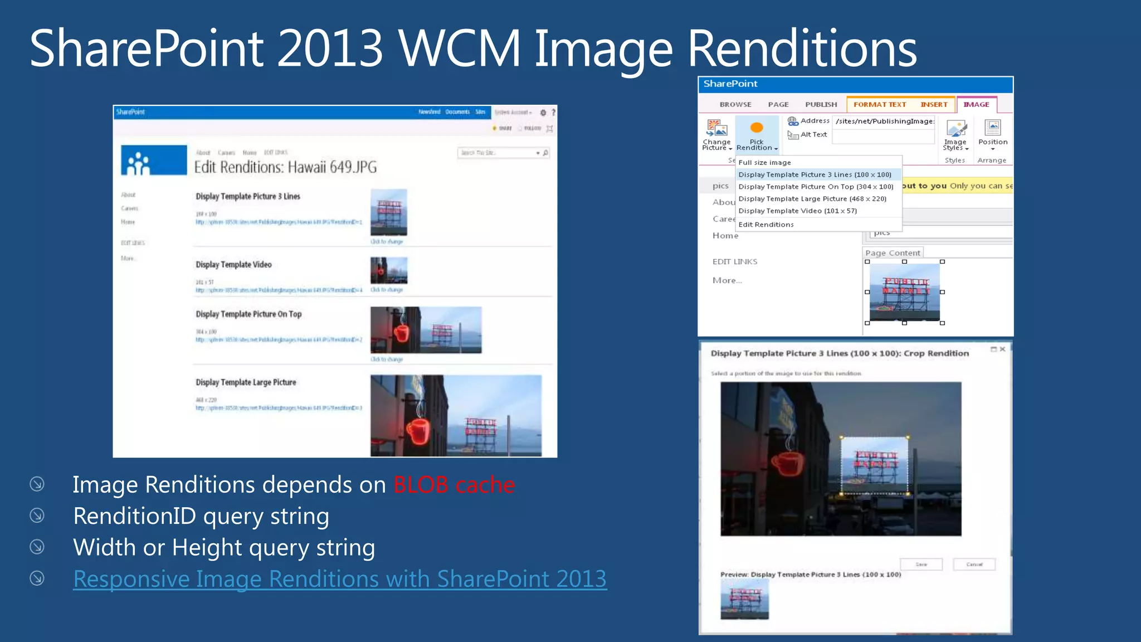Switch to the FORMAT TEXT ribbon tab
1141x642 pixels.
(879, 105)
